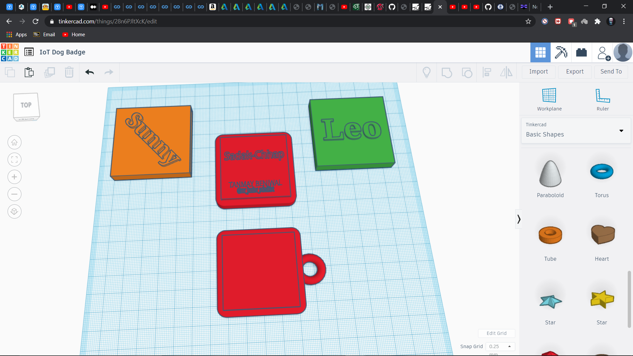Open the Blocks (pickaxe) editor mode

coord(561,52)
